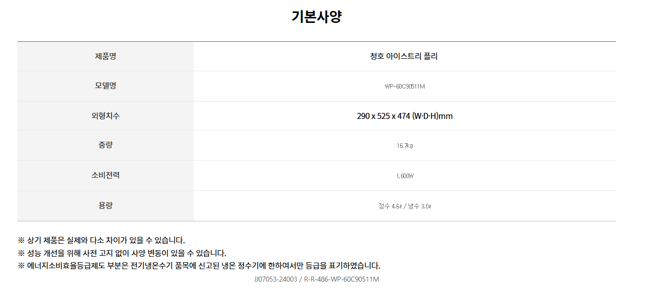645x295 pixels.
Task: Click the note about 실제와 다소 차이
Action: coord(101,240)
